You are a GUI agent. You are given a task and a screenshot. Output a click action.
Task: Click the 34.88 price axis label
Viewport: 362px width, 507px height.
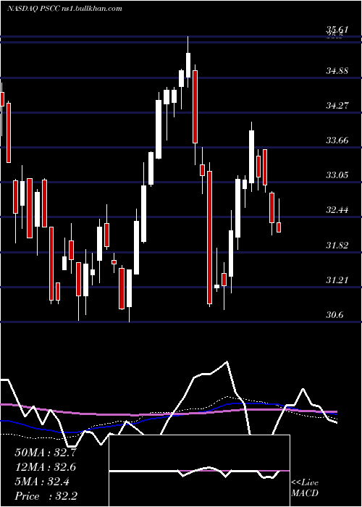337,70
